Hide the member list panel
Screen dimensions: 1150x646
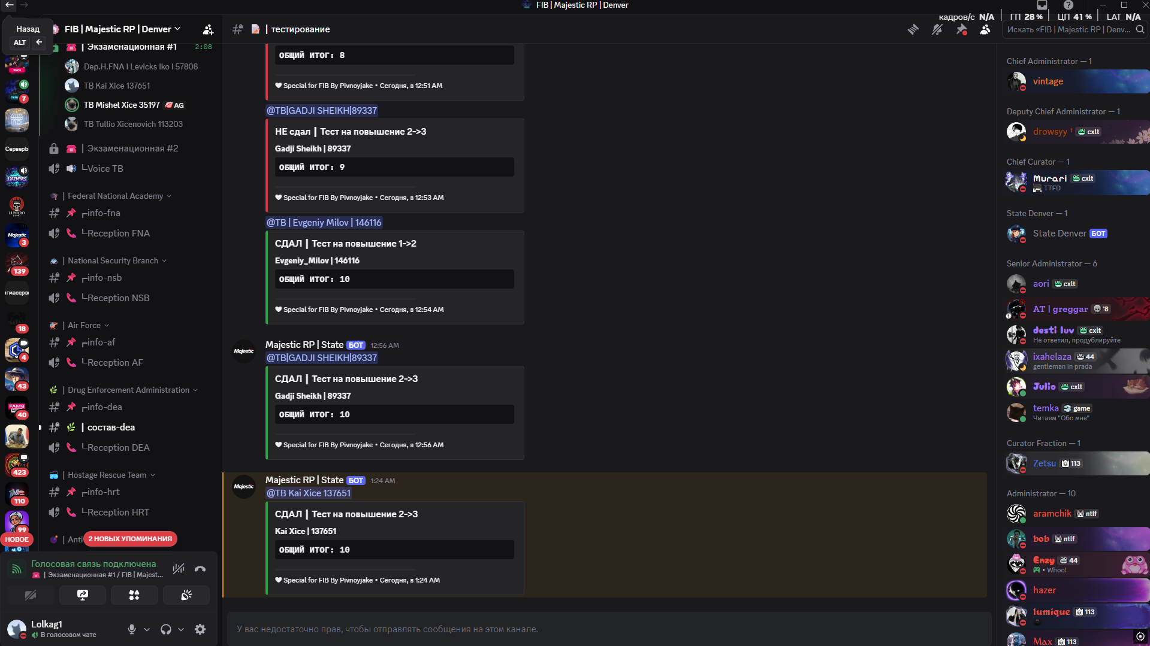coord(985,29)
